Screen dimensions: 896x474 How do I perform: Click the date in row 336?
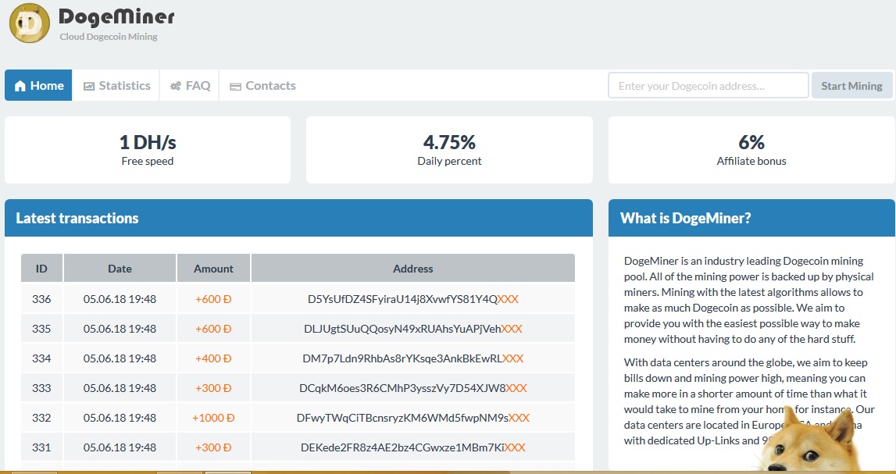tap(120, 298)
